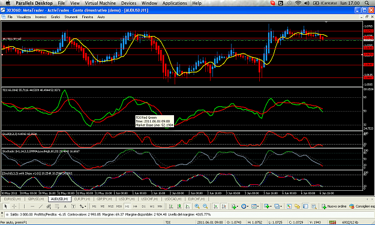Open the Finestra menu
This screenshot has width=375, height=225.
[87, 17]
